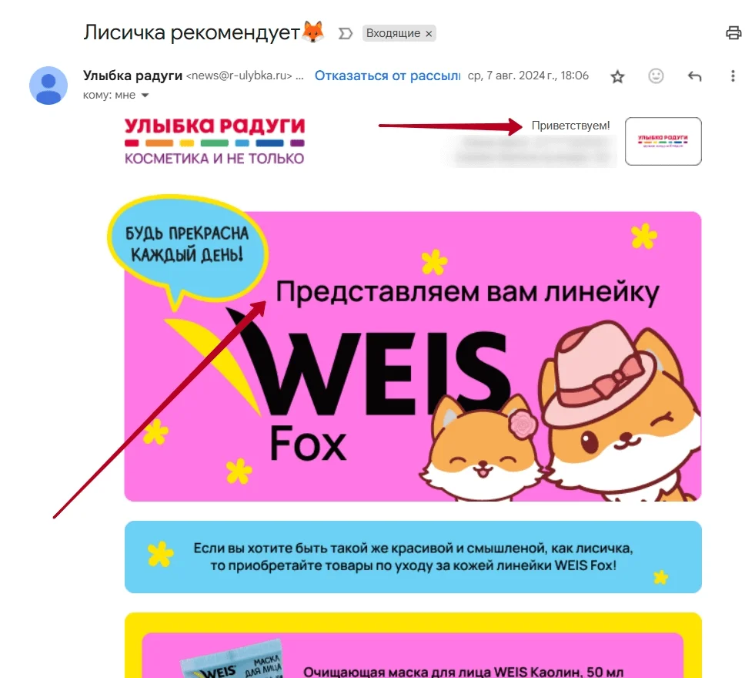Viewport: 755px width, 678px height.
Task: Click the sender name Улыбка радуги
Action: [132, 76]
